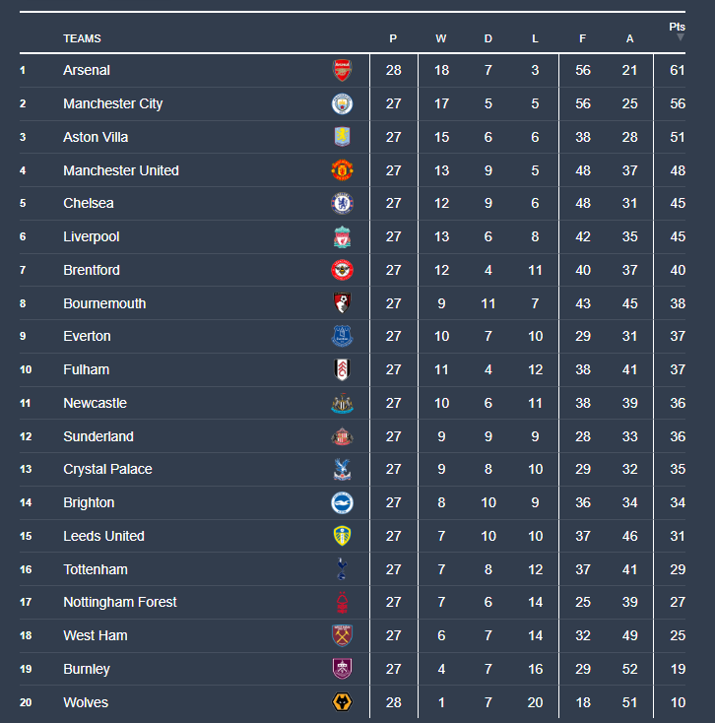715x723 pixels.
Task: Click the Brentford club badge
Action: coord(342,270)
